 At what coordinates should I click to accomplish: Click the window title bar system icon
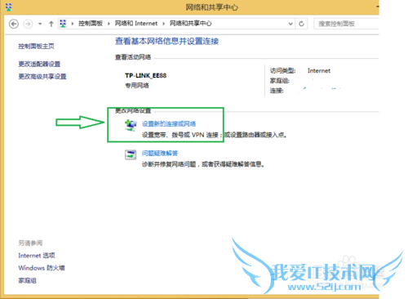click(9, 7)
